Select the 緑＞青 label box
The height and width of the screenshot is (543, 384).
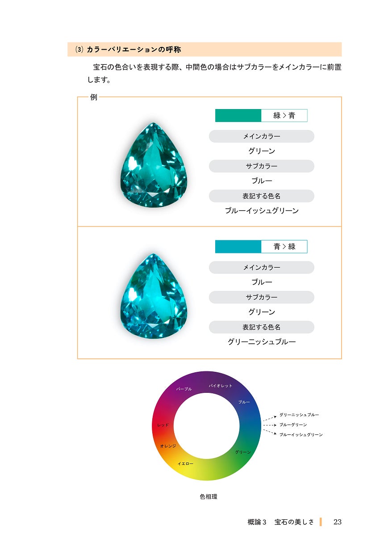pyautogui.click(x=284, y=116)
